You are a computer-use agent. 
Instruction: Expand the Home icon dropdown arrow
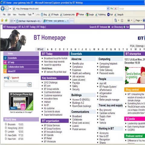point(118,21)
